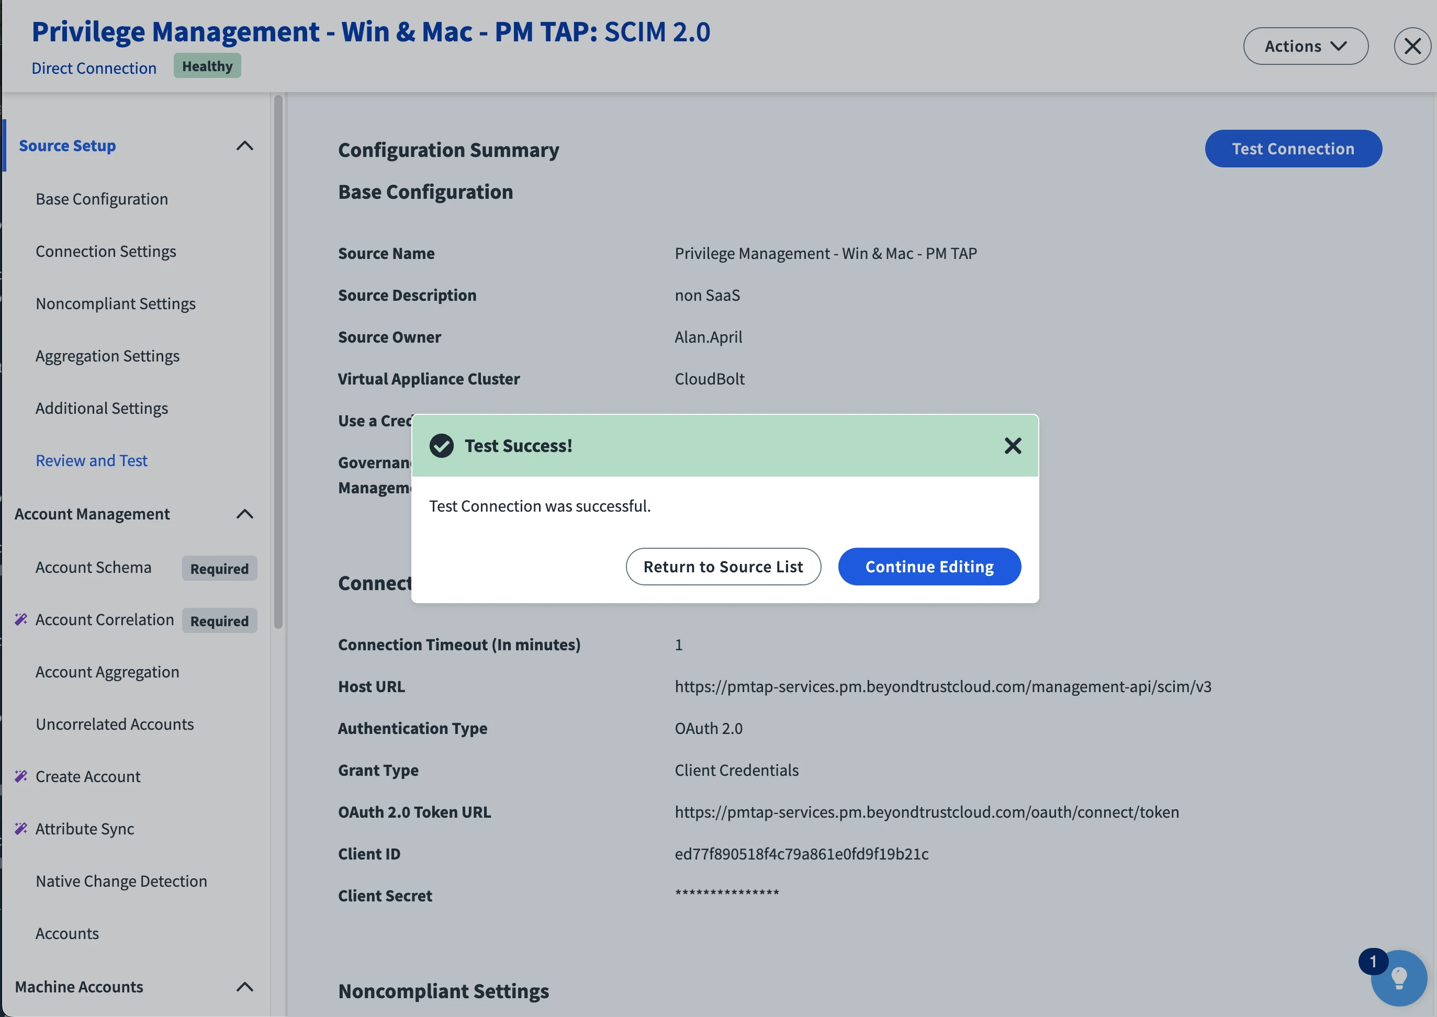
Task: Open Native Change Detection page
Action: click(121, 881)
